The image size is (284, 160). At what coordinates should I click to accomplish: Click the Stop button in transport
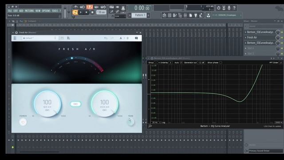tap(87, 12)
